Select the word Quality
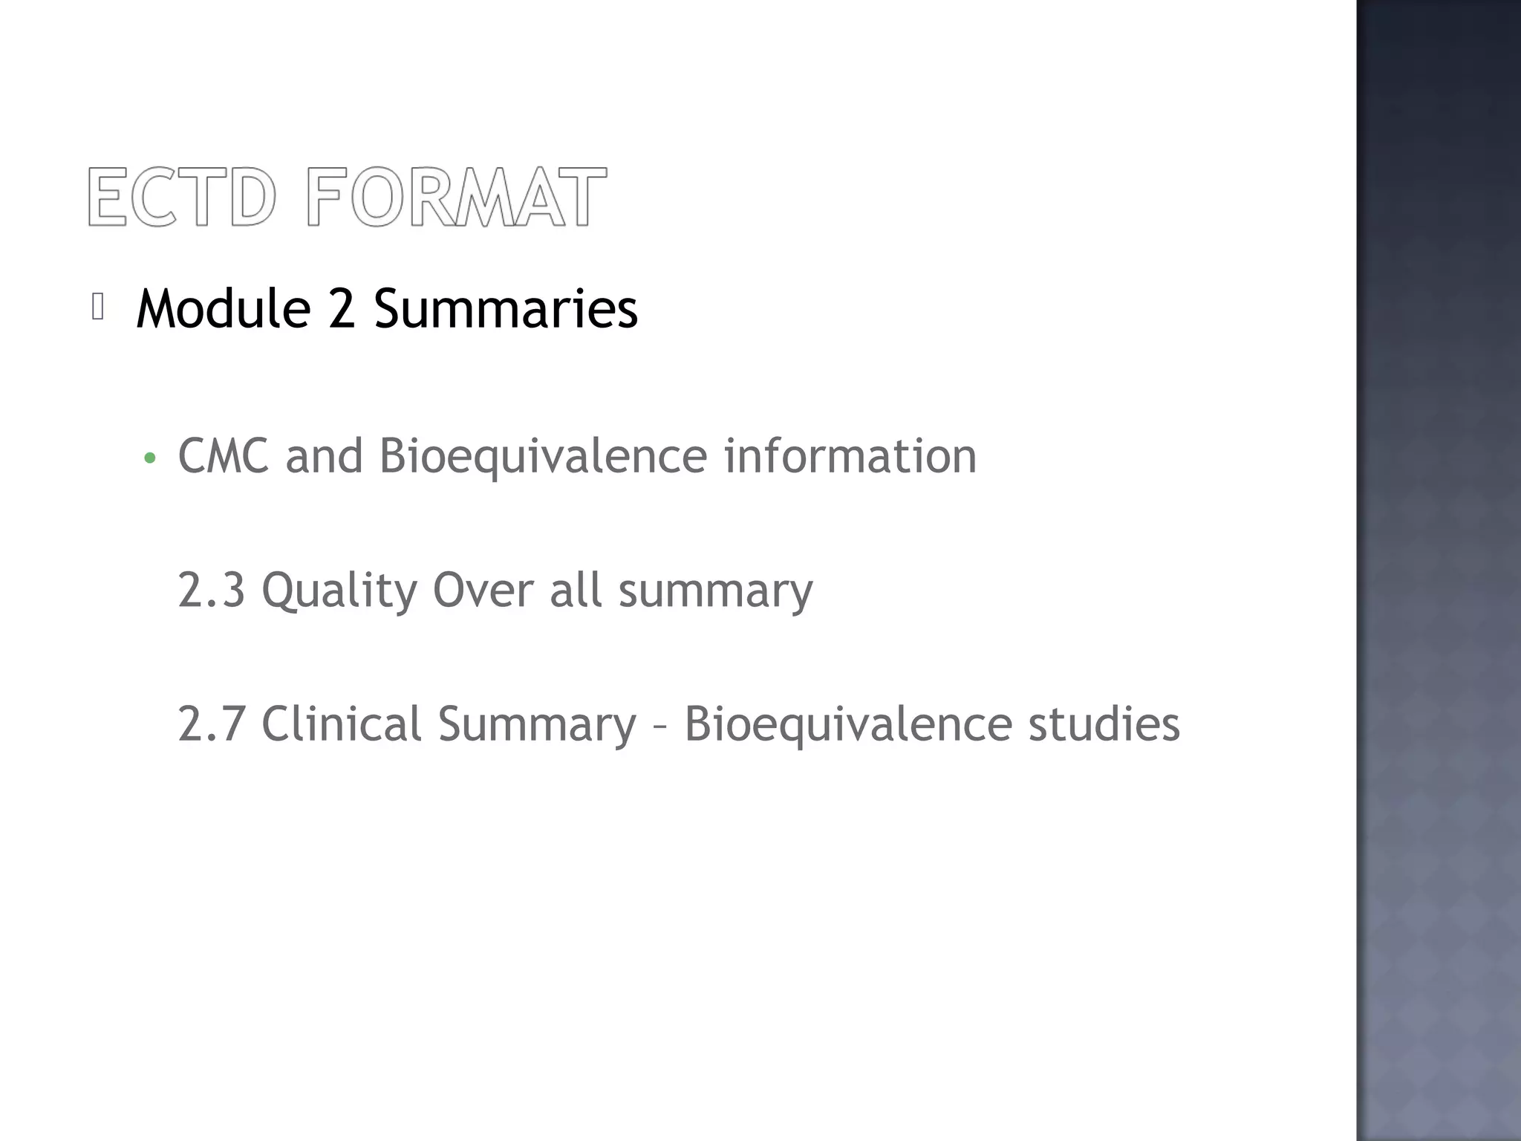This screenshot has height=1141, width=1521. point(339,590)
